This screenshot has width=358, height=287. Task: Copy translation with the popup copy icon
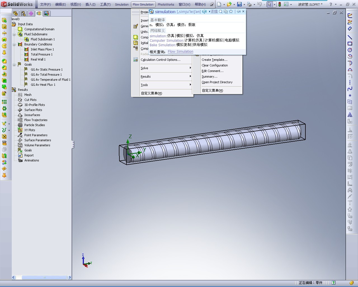click(x=226, y=11)
